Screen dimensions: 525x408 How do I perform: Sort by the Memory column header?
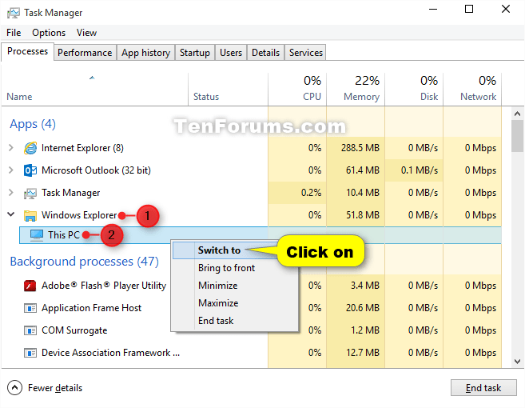point(356,90)
